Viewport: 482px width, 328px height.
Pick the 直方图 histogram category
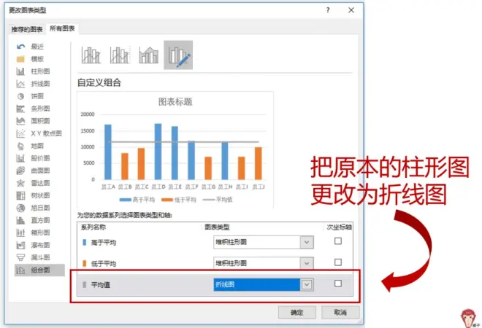click(33, 220)
